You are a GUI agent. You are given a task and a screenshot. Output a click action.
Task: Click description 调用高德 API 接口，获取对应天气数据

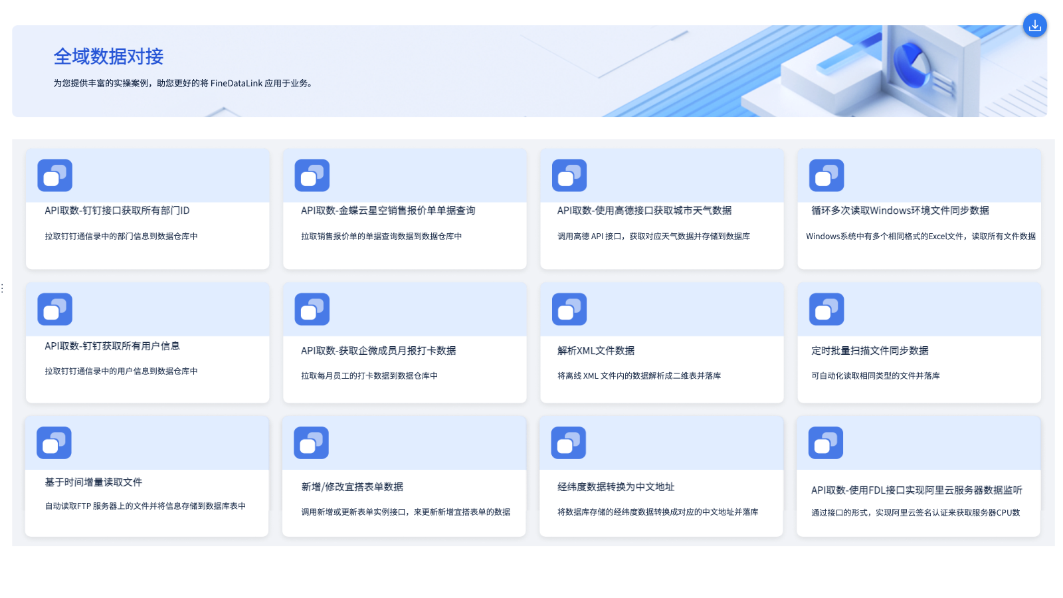[x=654, y=237]
